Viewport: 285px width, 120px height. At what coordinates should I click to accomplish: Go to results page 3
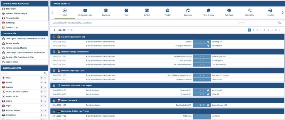coord(257,30)
